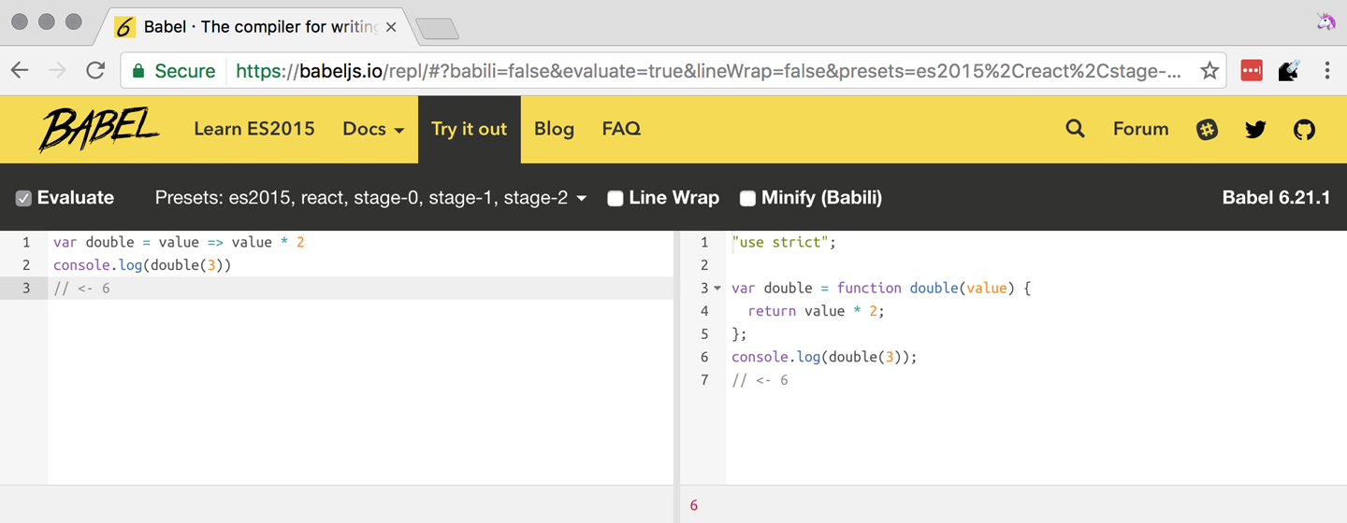Enable the Minify (Babili) checkbox
Viewport: 1347px width, 523px height.
pos(747,198)
